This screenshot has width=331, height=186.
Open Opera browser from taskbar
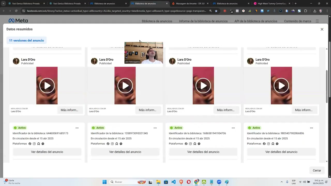click(189, 182)
